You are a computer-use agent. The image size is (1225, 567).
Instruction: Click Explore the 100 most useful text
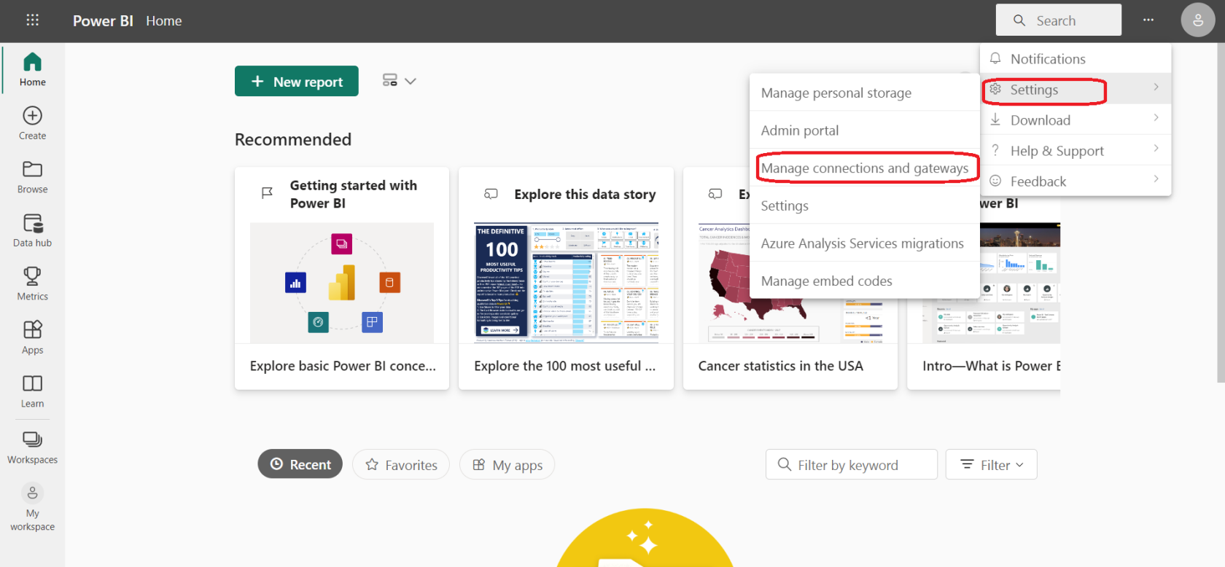pyautogui.click(x=565, y=366)
